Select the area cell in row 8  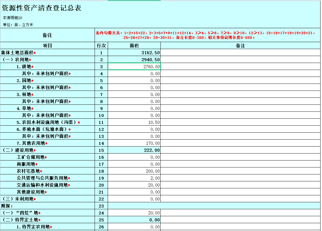(134, 101)
